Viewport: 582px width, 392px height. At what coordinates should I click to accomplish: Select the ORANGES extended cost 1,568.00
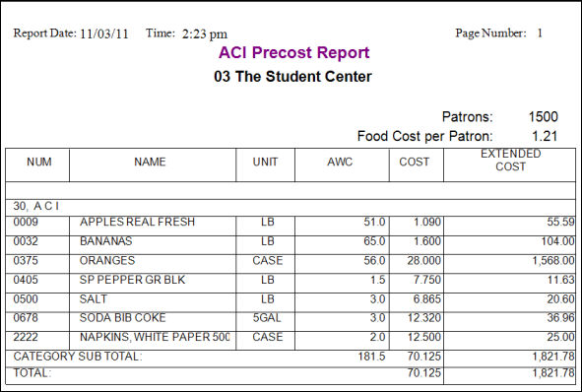click(553, 261)
